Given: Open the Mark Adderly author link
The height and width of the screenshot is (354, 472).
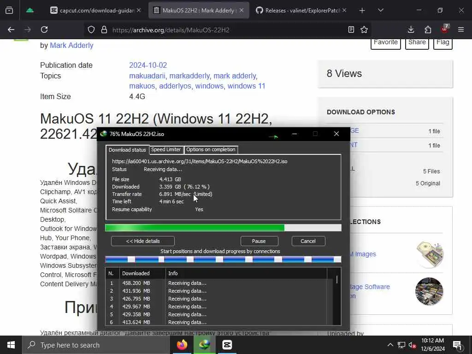Looking at the screenshot, I should (71, 46).
